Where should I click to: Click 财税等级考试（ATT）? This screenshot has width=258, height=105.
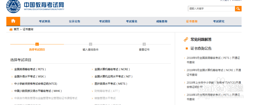[107, 91]
